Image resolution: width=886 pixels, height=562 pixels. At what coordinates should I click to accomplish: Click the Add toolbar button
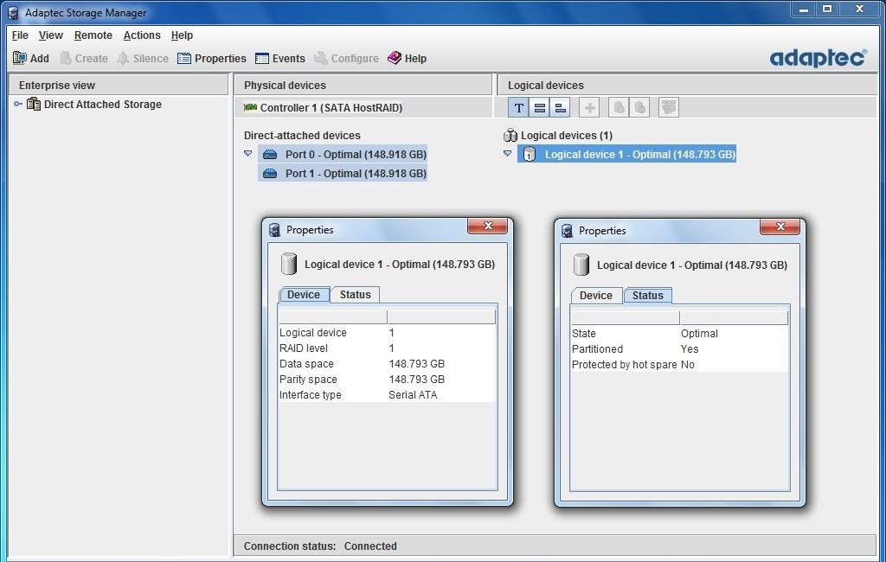(x=30, y=58)
